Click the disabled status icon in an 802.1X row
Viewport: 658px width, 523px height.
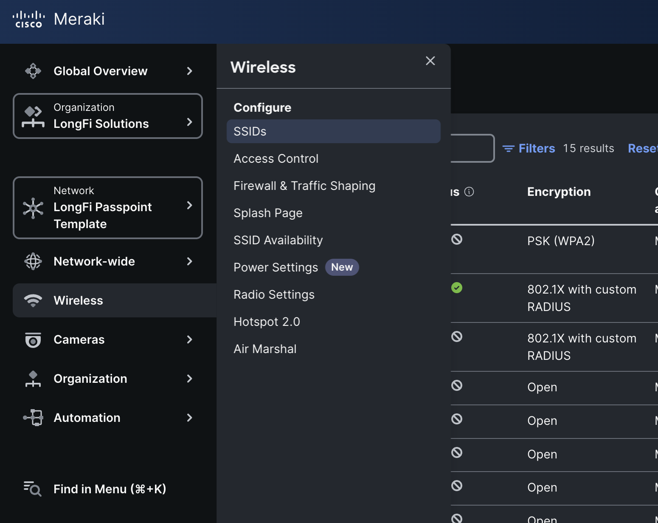(457, 336)
